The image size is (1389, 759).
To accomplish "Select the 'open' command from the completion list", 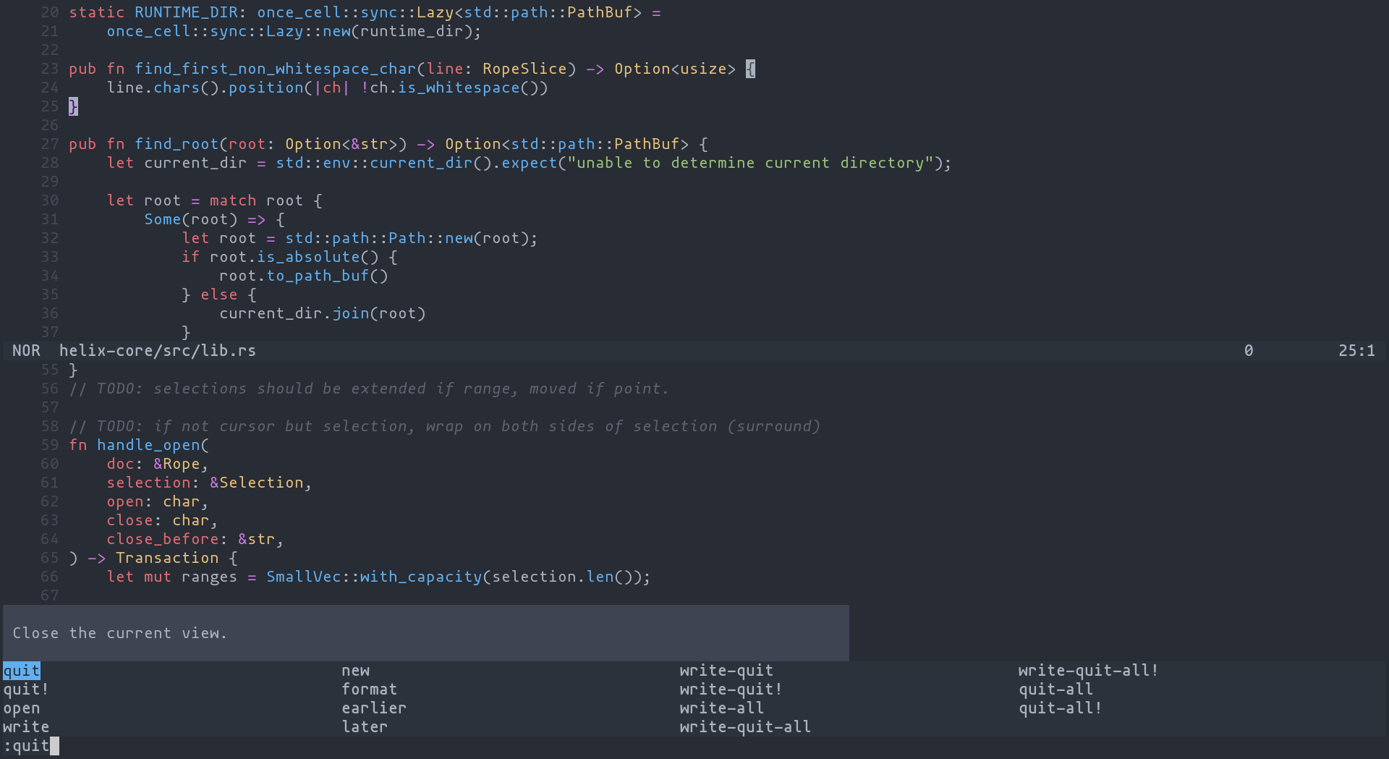I will 21,708.
